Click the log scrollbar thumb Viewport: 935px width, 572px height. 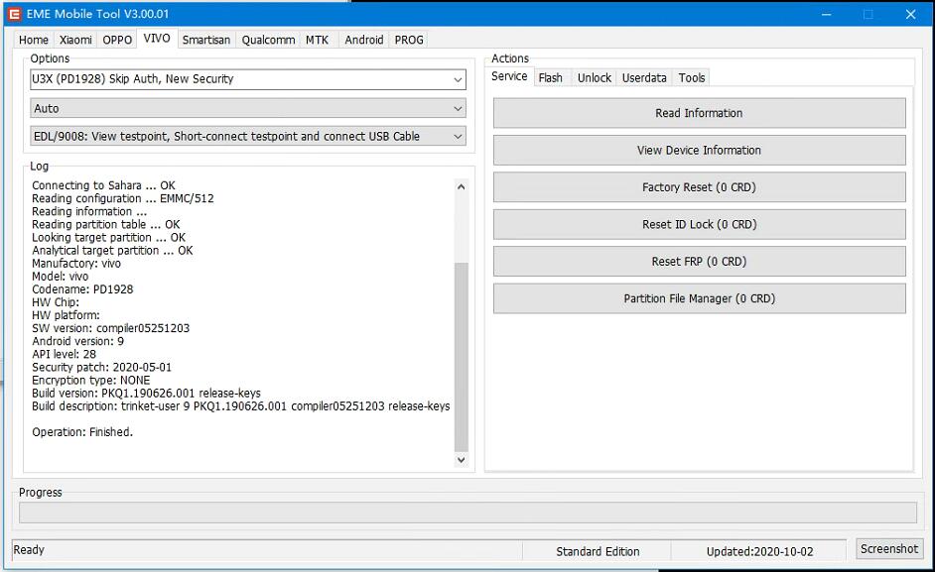(x=461, y=356)
